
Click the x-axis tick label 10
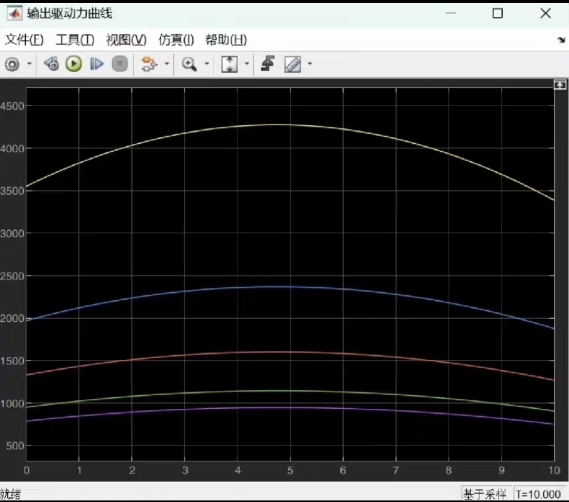[x=554, y=470]
